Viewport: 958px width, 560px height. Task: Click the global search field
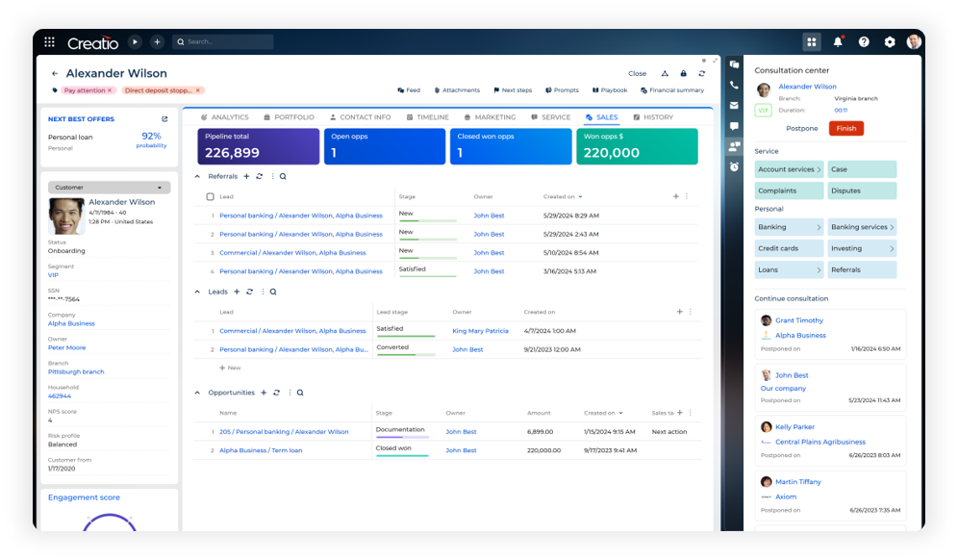[227, 42]
